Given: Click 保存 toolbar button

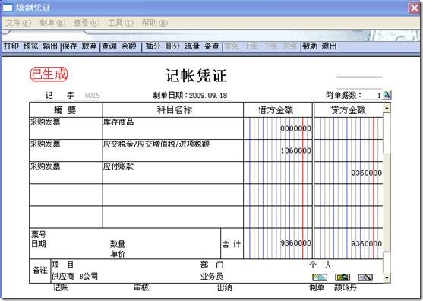Looking at the screenshot, I should click(70, 46).
